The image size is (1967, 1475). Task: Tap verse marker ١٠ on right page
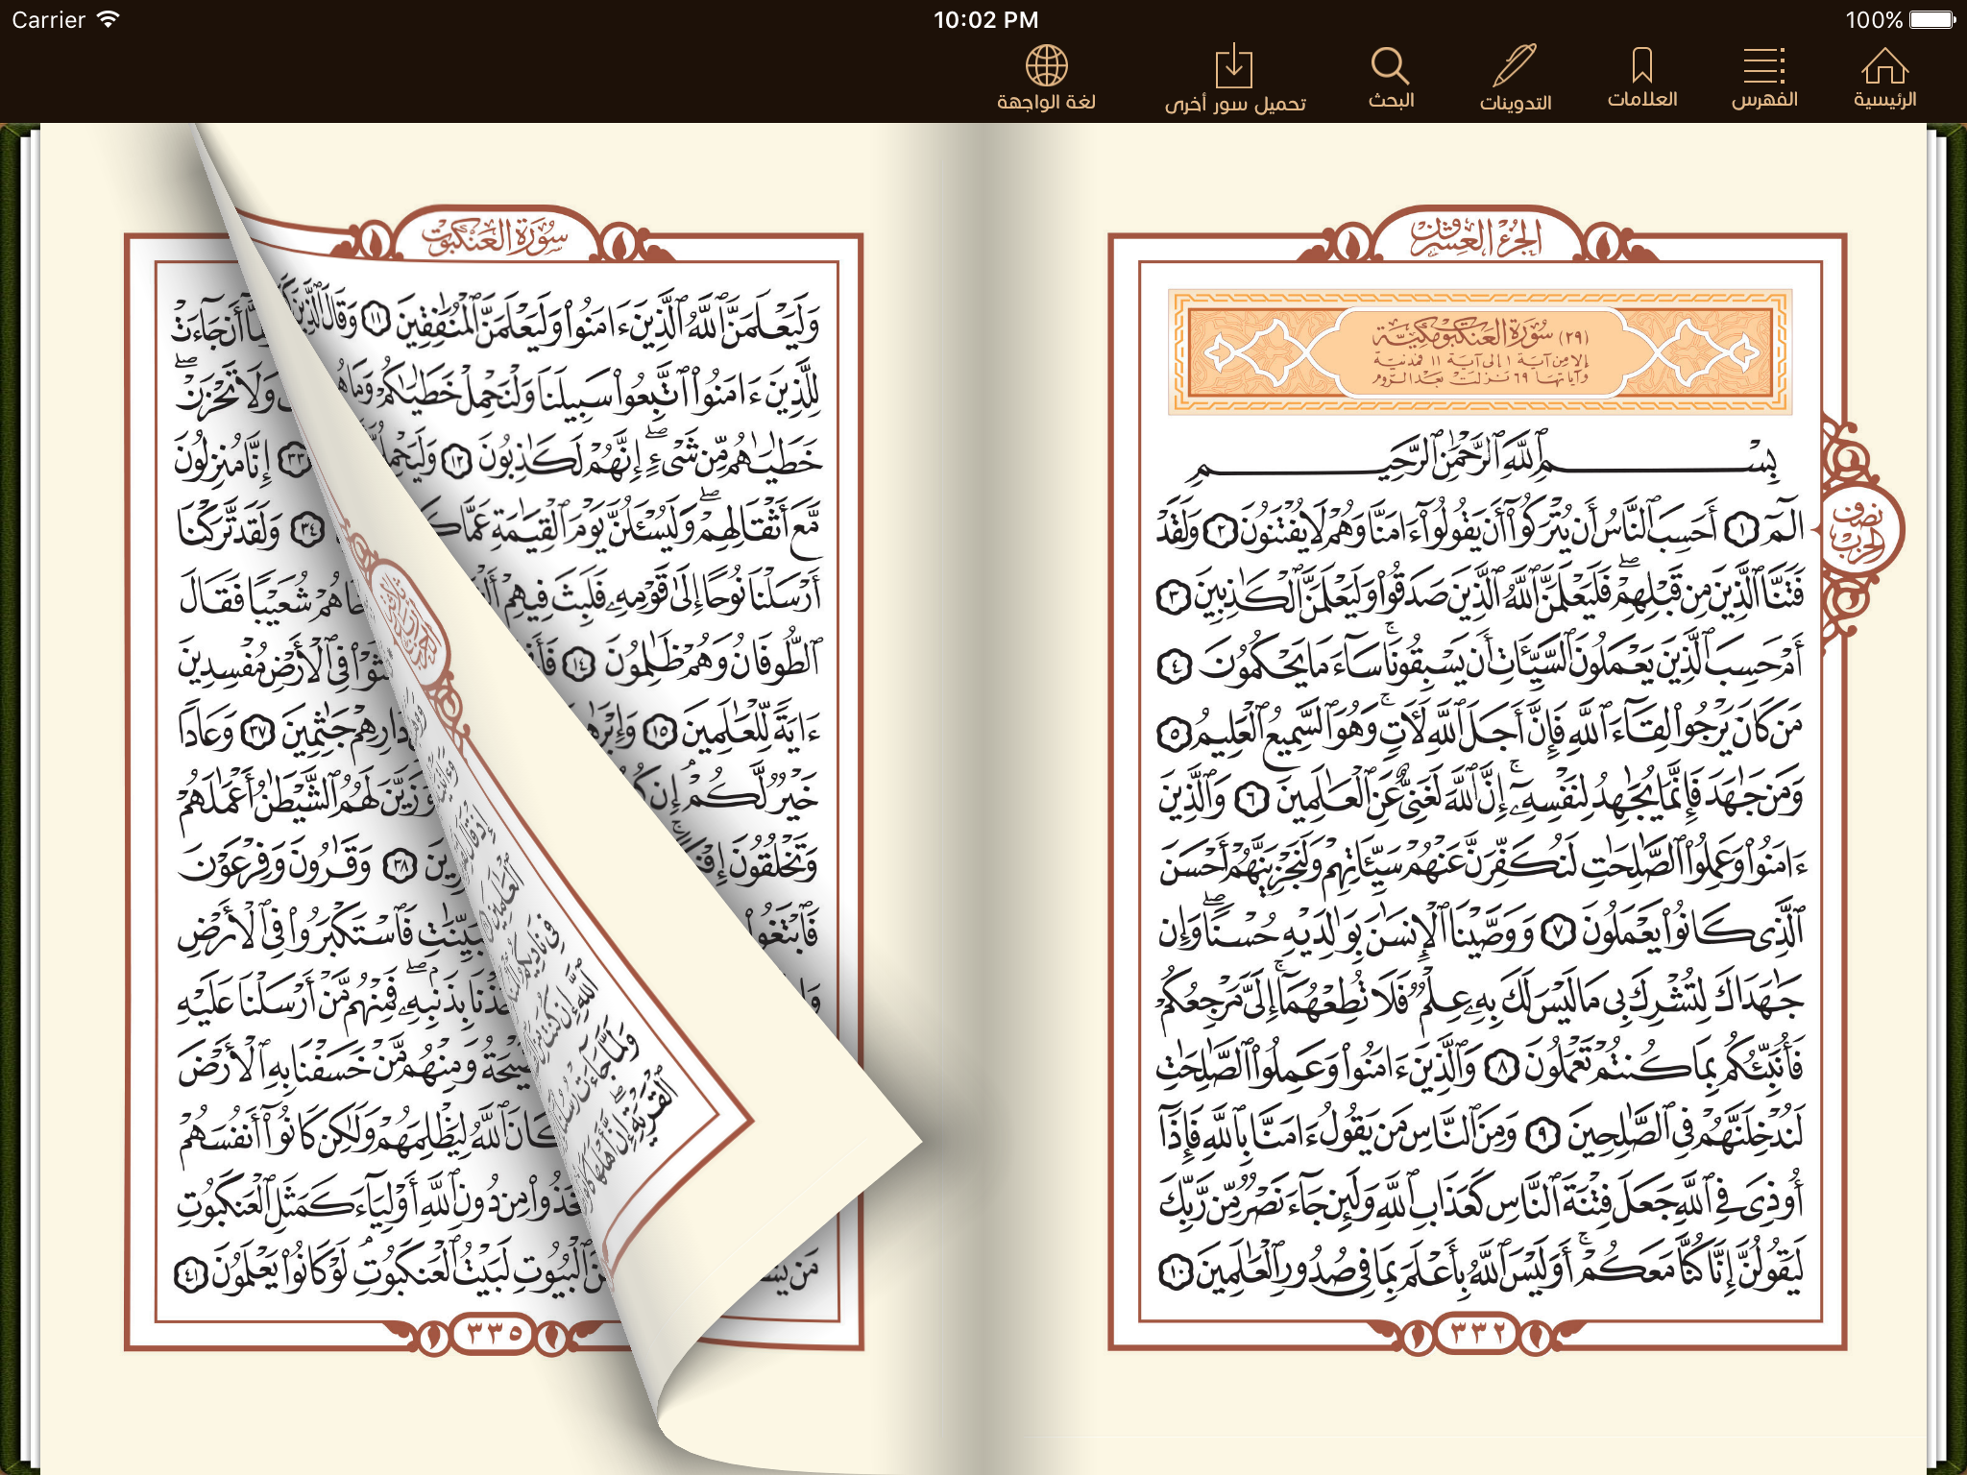tap(1178, 1271)
